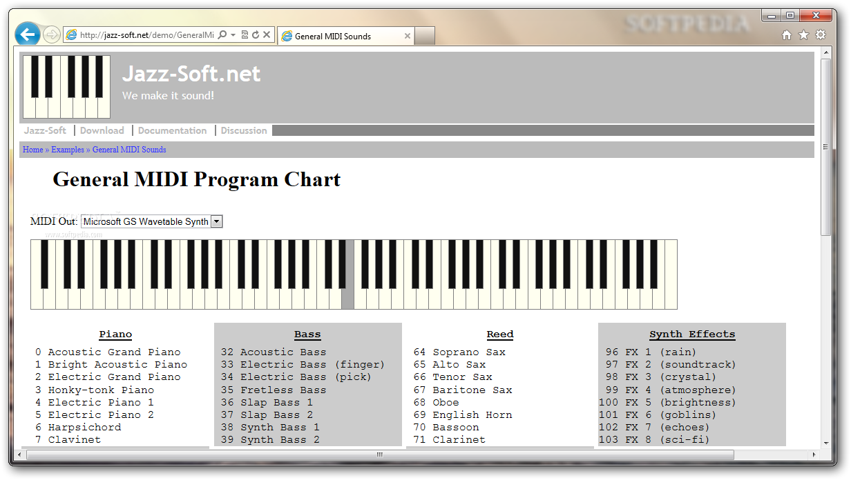Open the browser Home icon

point(787,35)
